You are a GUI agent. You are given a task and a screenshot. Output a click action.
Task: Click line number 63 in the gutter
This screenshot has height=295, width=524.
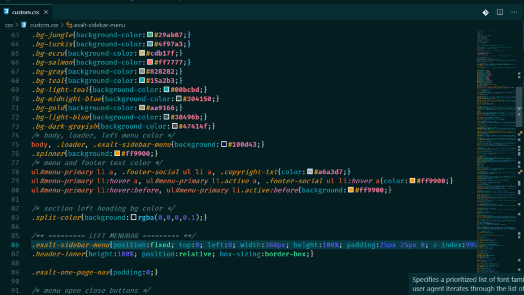(x=15, y=35)
